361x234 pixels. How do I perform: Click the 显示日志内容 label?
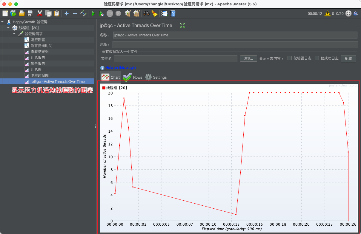tap(271, 58)
